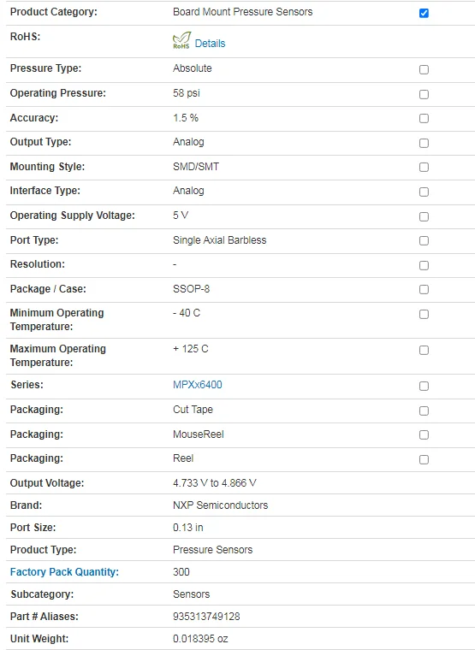Viewport: 475px width, 650px height.
Task: Select the Maximum Operating Temperature checkbox
Action: pyautogui.click(x=424, y=351)
